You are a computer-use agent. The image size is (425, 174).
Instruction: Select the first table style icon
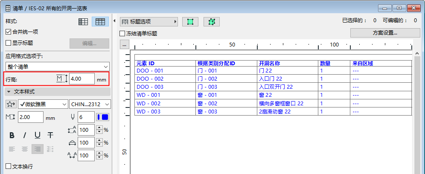pos(83,22)
